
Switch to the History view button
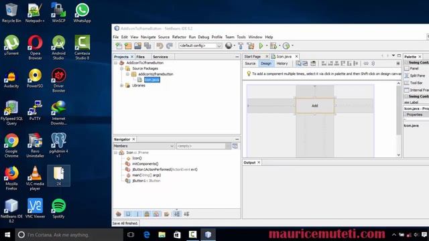(282, 64)
